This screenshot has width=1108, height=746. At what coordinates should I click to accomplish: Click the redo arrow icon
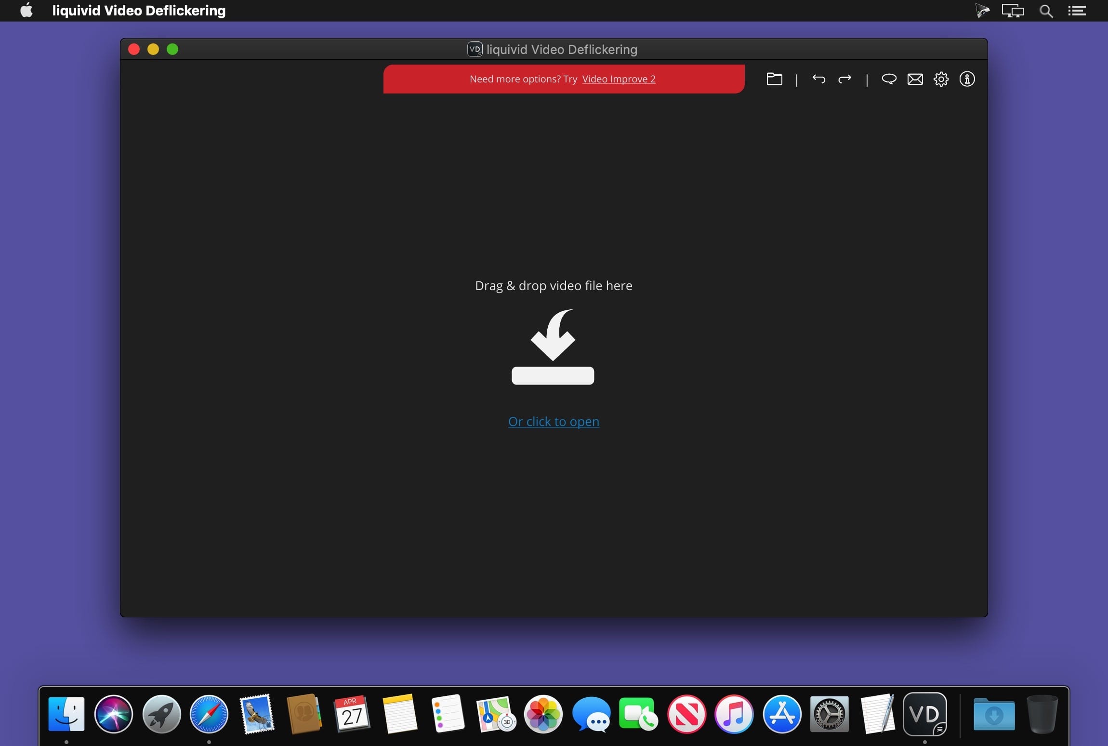844,79
